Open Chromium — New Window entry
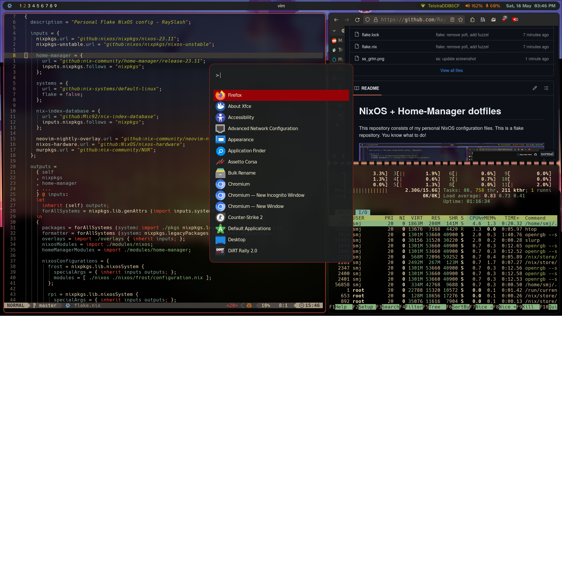This screenshot has width=562, height=562. coord(281,206)
